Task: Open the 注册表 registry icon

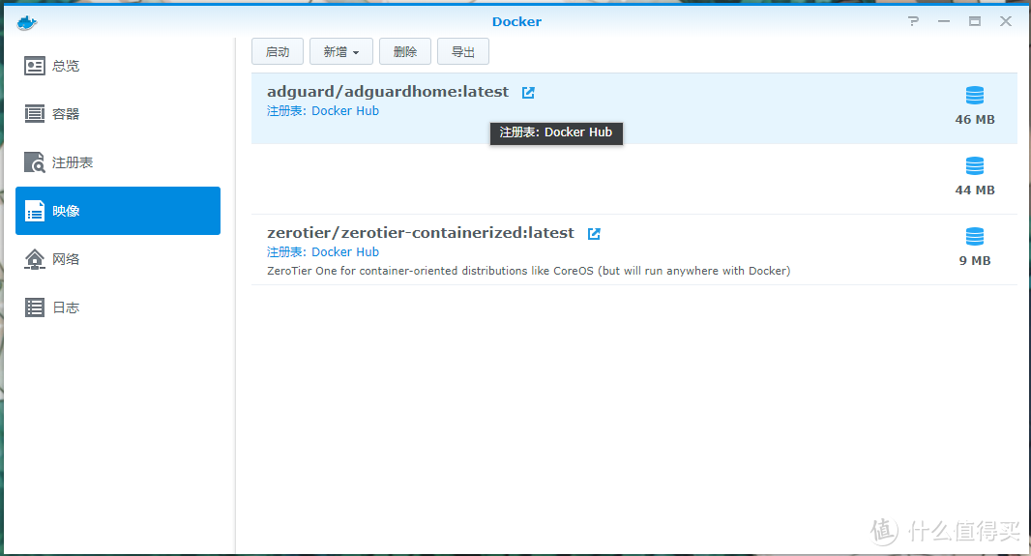Action: [34, 162]
